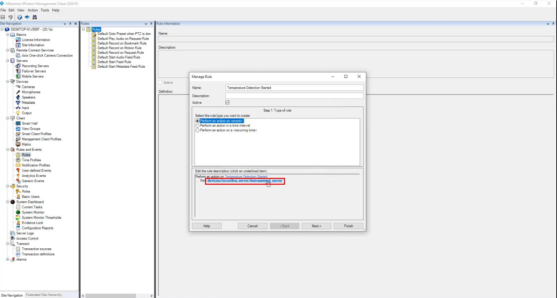This screenshot has width=557, height=298.
Task: Collapse the System Dashboard node
Action: point(7,202)
